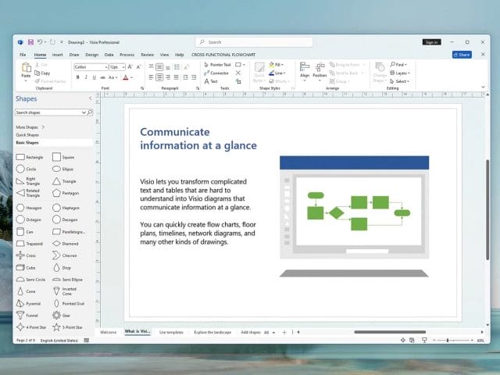
Task: Expand More Shapes in the Shapes pane
Action: pos(31,127)
